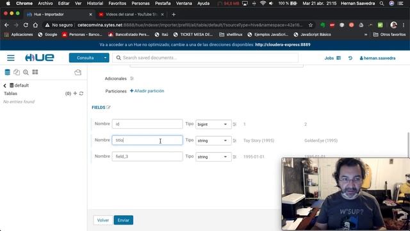The height and width of the screenshot is (231, 410).
Task: Open field settings icon for titlo row
Action: pyautogui.click(x=234, y=141)
